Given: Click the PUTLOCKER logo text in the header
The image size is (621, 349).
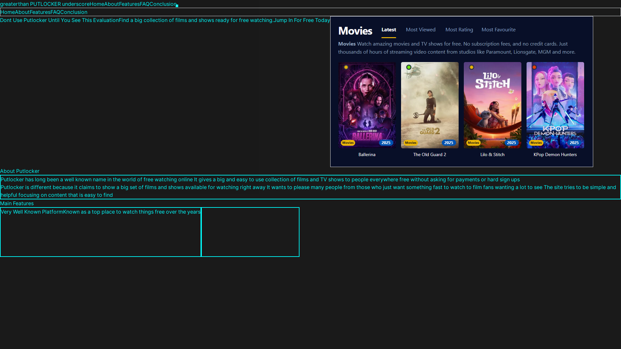Looking at the screenshot, I should click(45, 4).
